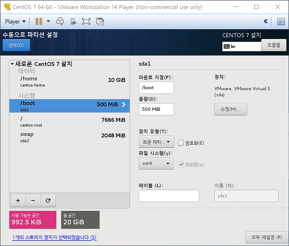Click the 모두 재설정(R) reset all button
Image resolution: width=289 pixels, height=246 pixels.
point(267,237)
